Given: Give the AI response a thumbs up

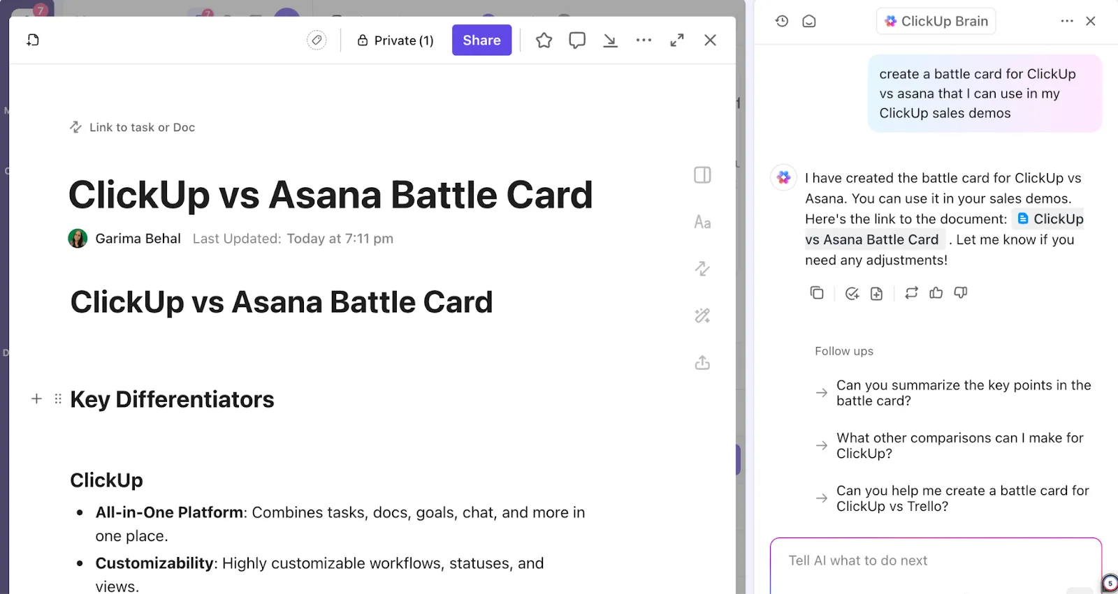Looking at the screenshot, I should (x=936, y=293).
